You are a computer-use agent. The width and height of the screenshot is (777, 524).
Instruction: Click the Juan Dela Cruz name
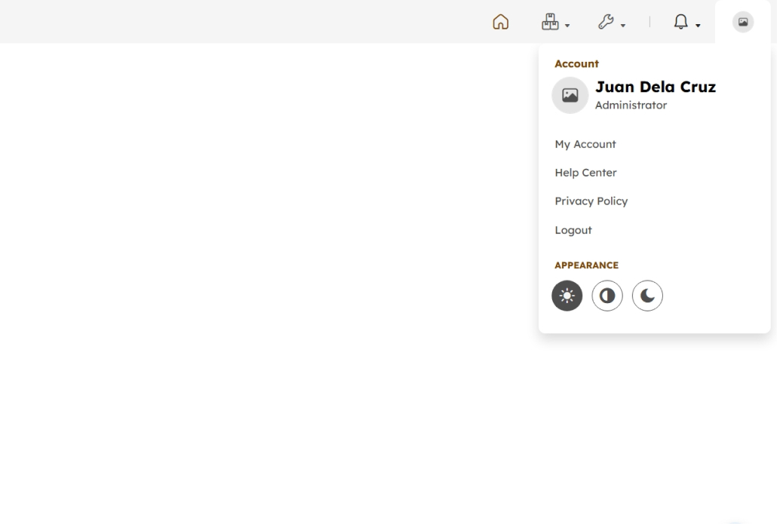tap(655, 87)
